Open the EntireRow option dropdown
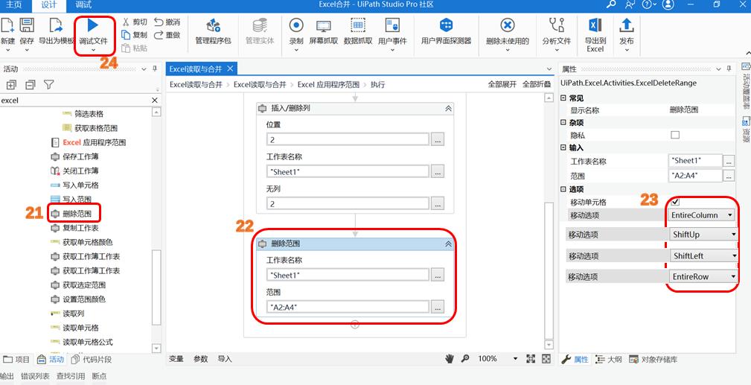This screenshot has width=751, height=385. 702,276
